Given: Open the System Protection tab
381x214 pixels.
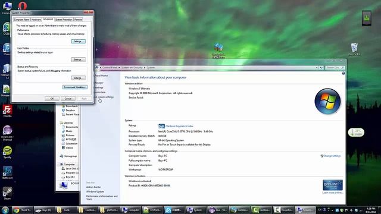Looking at the screenshot, I should pyautogui.click(x=64, y=20).
